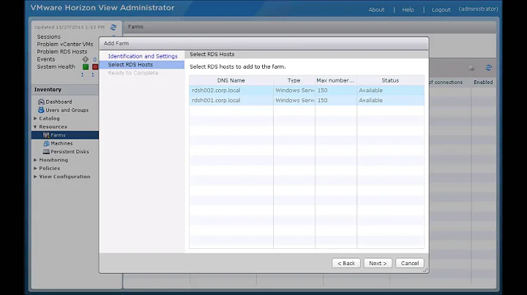Click the Back button
The width and height of the screenshot is (527, 295).
[346, 263]
